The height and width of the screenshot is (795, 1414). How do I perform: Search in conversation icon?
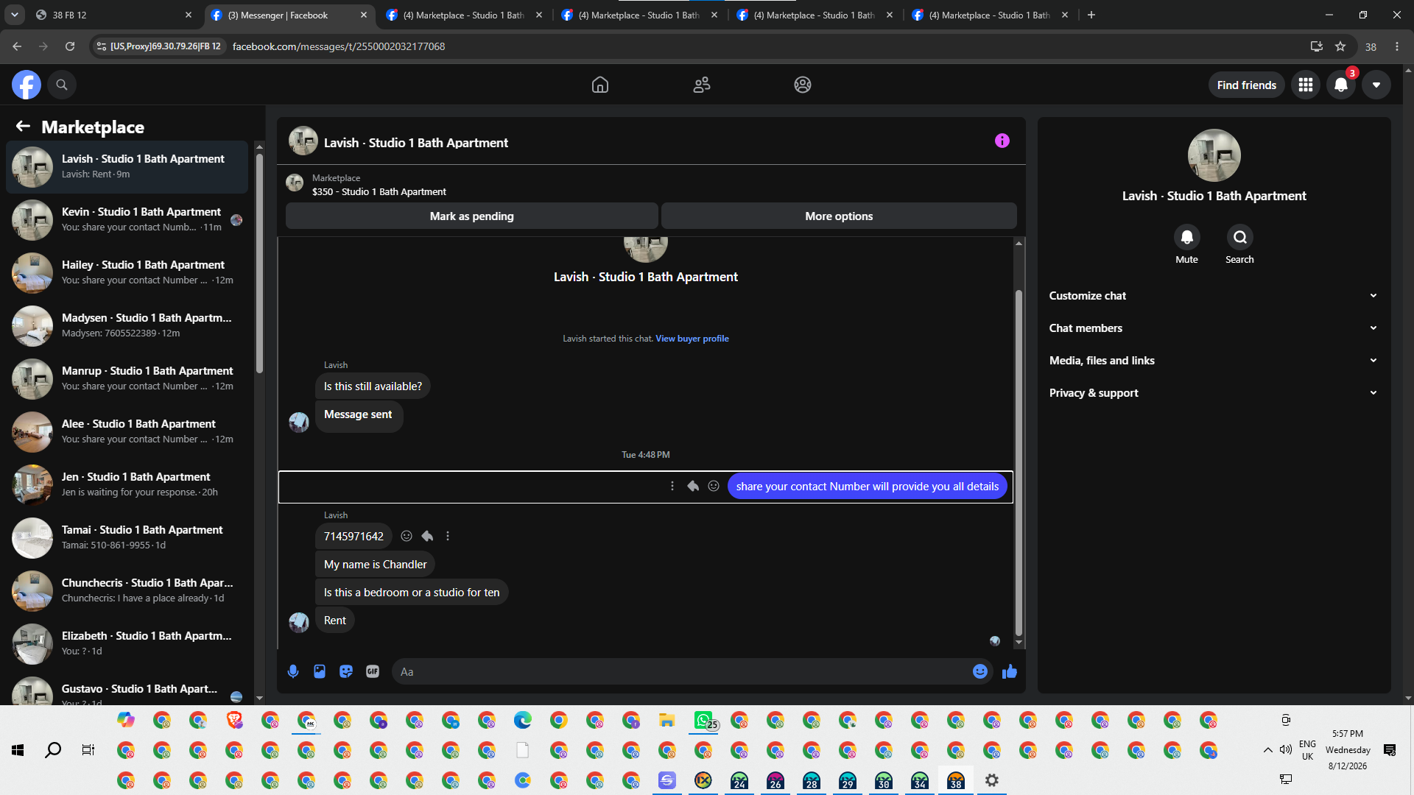(x=1240, y=237)
